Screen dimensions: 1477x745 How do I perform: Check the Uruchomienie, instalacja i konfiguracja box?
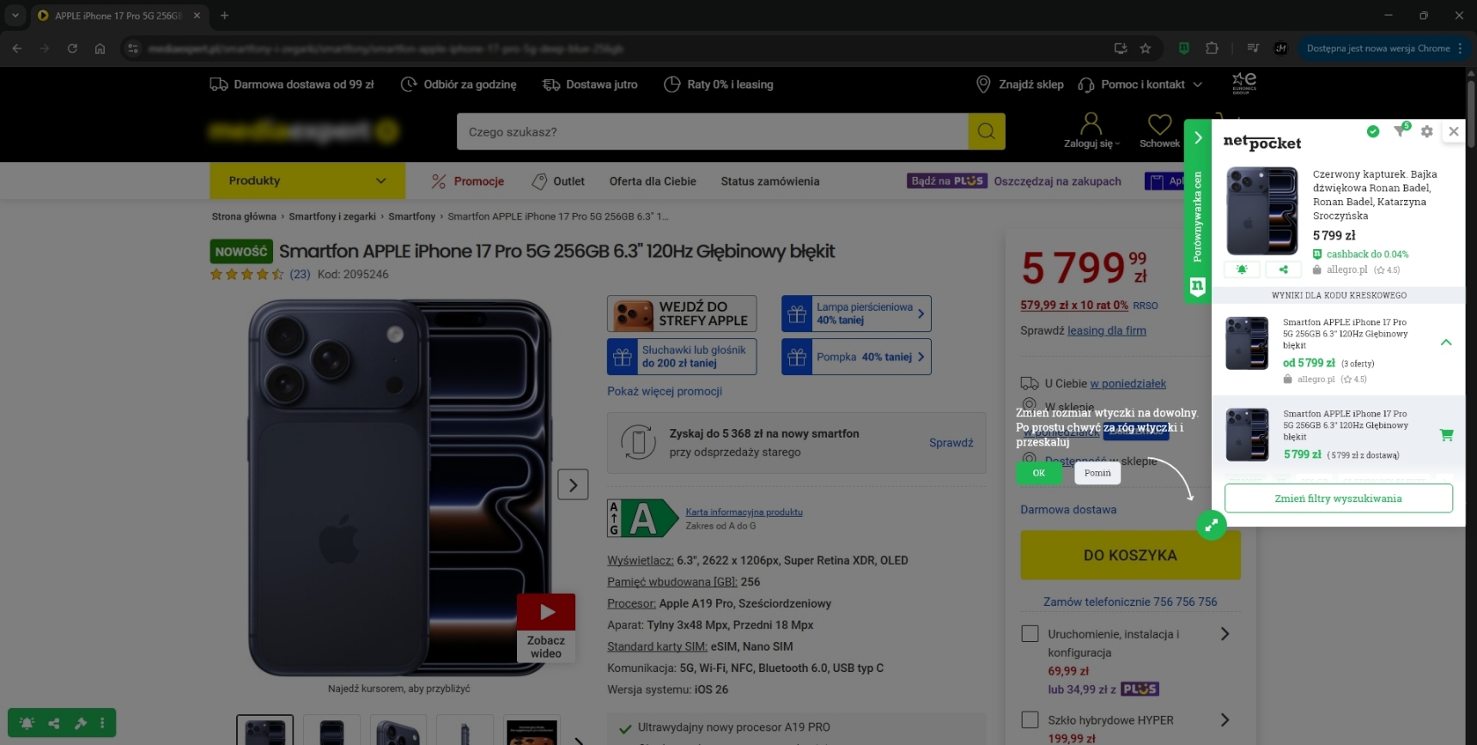pos(1030,633)
